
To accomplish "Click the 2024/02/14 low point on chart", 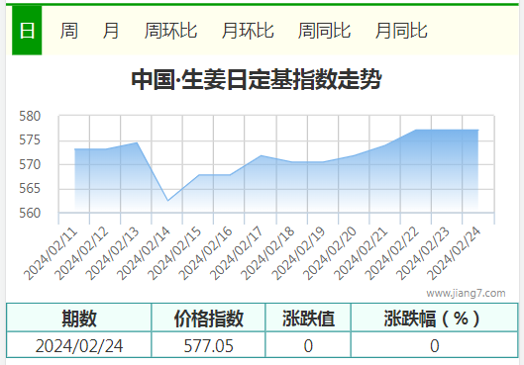I will pos(167,201).
